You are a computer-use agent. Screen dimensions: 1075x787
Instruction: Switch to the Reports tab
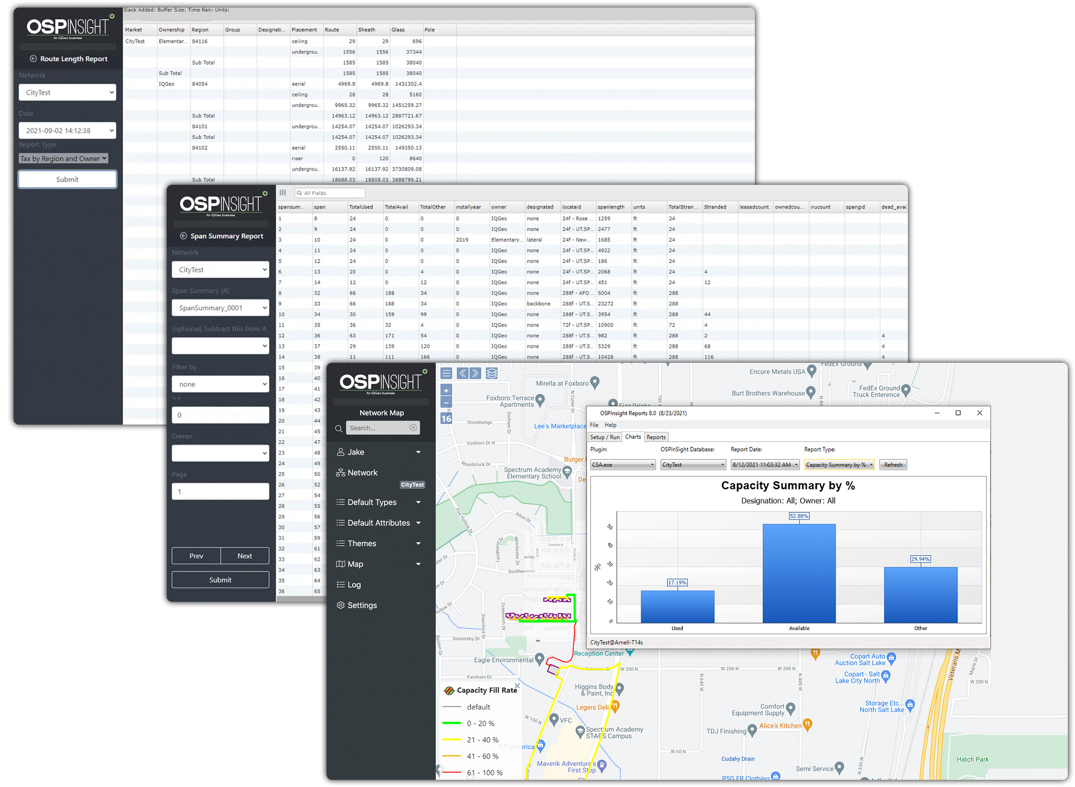[656, 437]
